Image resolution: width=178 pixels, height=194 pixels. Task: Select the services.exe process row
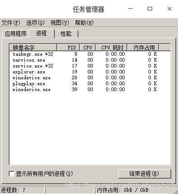[90, 60]
